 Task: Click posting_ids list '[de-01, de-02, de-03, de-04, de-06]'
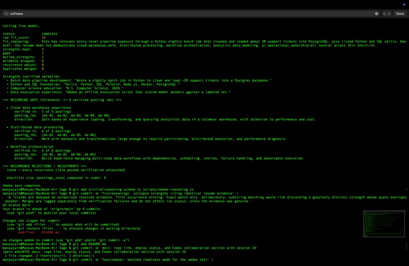point(76,115)
